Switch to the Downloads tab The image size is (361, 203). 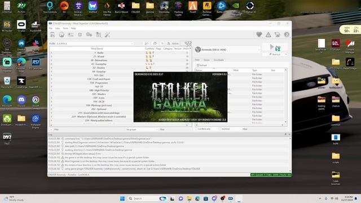pos(219,60)
